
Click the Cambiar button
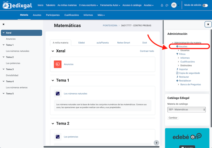tap(173, 118)
